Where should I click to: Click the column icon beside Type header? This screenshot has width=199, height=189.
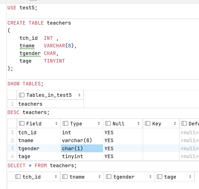pyautogui.click(x=65, y=123)
